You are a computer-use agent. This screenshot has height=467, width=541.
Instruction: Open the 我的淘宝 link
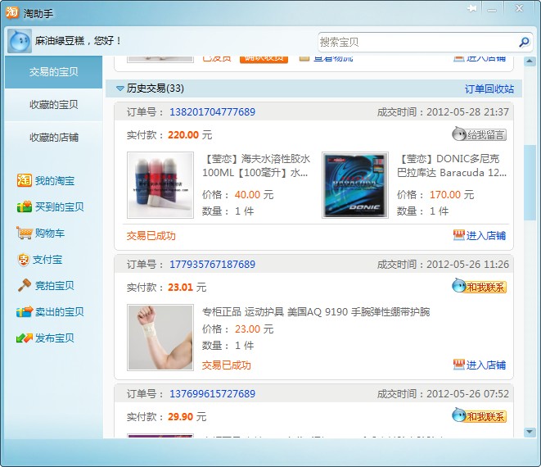pos(55,180)
